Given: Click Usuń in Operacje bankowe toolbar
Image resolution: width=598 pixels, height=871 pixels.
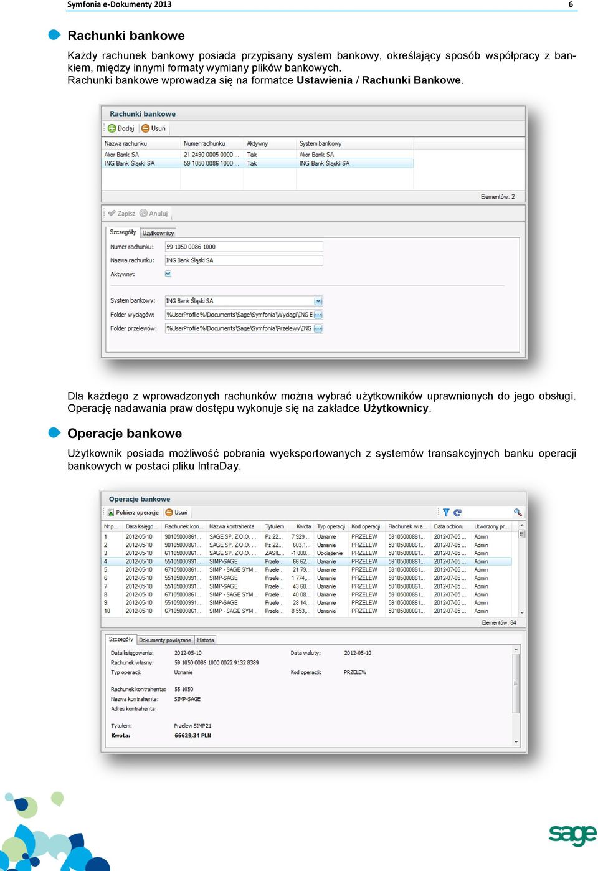Looking at the screenshot, I should click(176, 512).
